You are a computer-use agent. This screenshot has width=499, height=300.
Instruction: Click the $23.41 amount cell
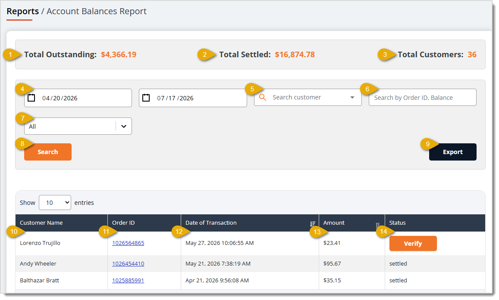332,243
